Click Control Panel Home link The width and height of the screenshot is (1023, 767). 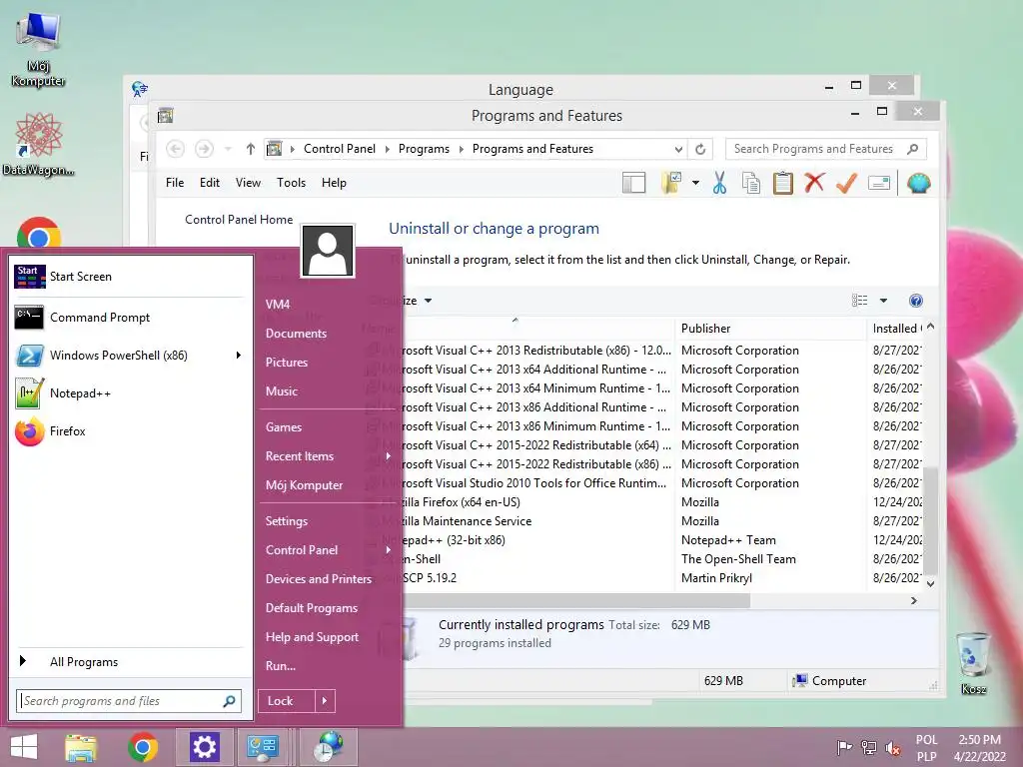click(x=239, y=220)
